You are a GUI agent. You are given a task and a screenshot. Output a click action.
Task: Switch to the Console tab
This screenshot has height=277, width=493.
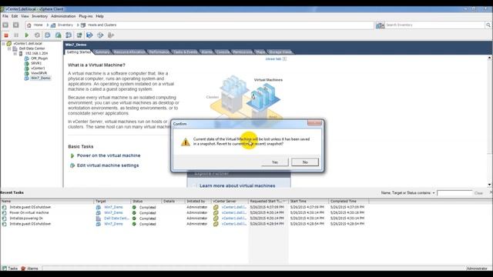[x=223, y=52]
